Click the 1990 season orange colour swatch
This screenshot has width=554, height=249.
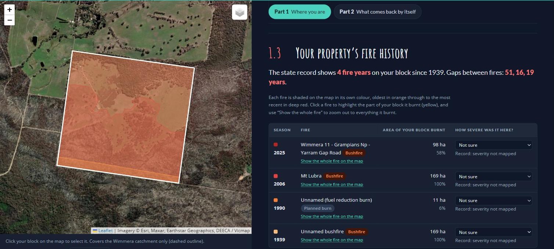pos(276,200)
